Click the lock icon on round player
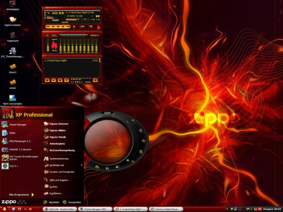283x212 pixels. [141, 131]
